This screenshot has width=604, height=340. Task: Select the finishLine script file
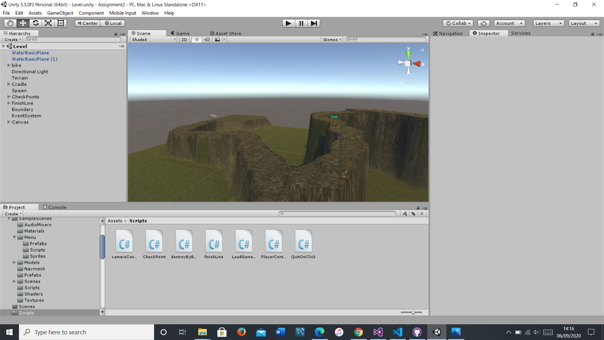click(214, 245)
